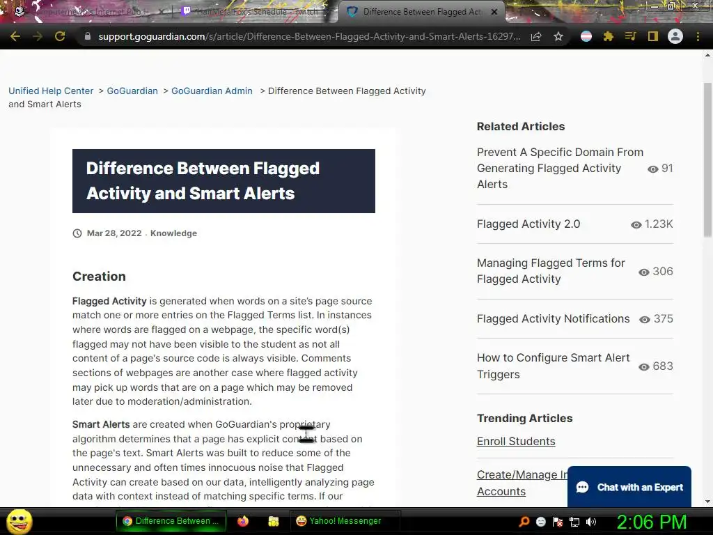
Task: Open the Flagged Activity Notifications article
Action: [553, 319]
